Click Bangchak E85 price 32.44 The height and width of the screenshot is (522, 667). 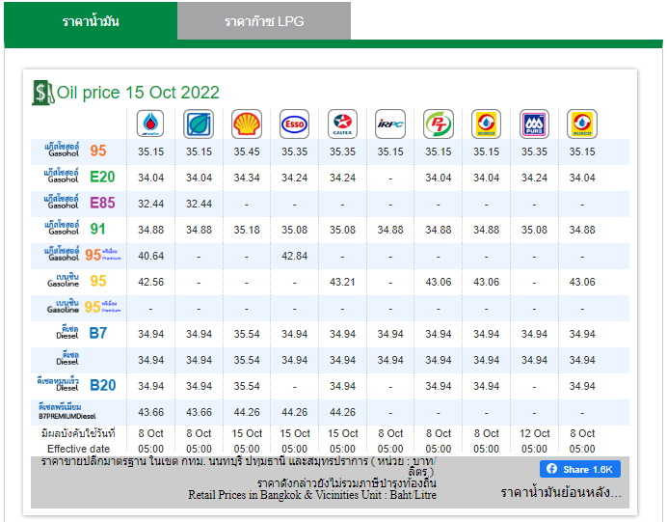tap(199, 204)
